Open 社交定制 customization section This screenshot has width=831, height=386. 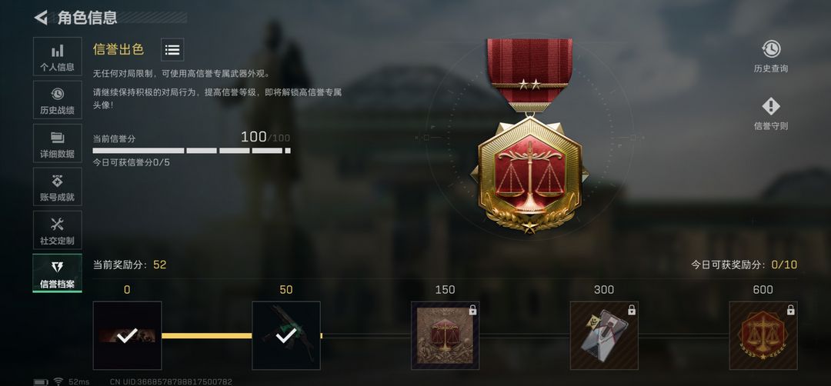tap(57, 230)
